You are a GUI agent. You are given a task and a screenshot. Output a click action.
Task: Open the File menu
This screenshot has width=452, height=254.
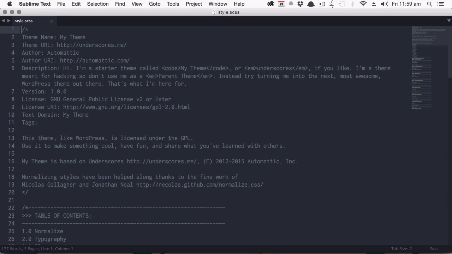pyautogui.click(x=61, y=4)
